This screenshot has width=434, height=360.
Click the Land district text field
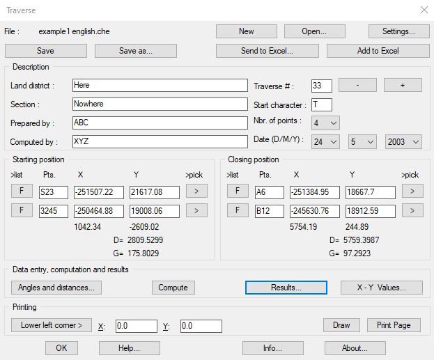coord(160,85)
